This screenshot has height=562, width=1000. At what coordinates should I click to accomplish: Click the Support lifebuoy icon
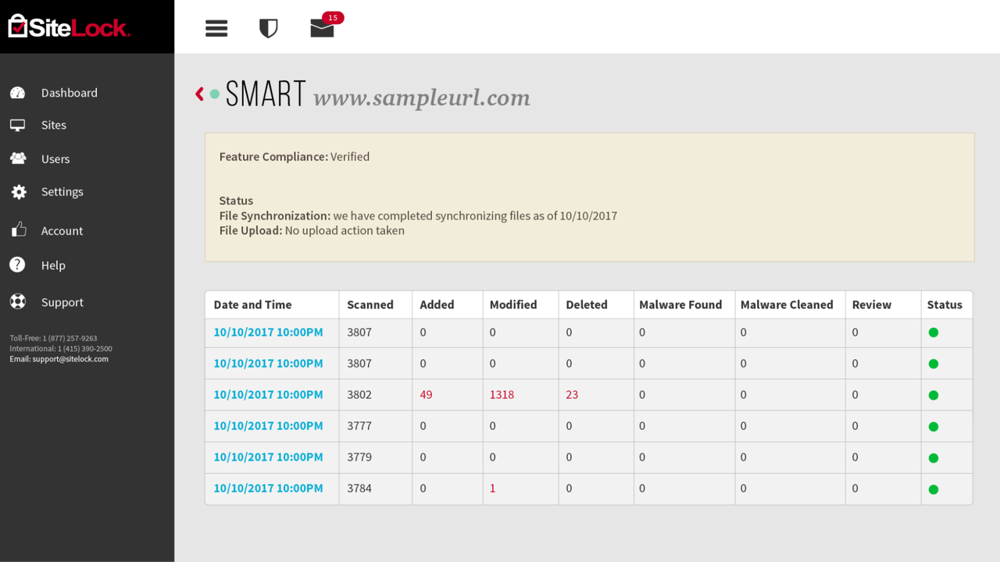18,302
